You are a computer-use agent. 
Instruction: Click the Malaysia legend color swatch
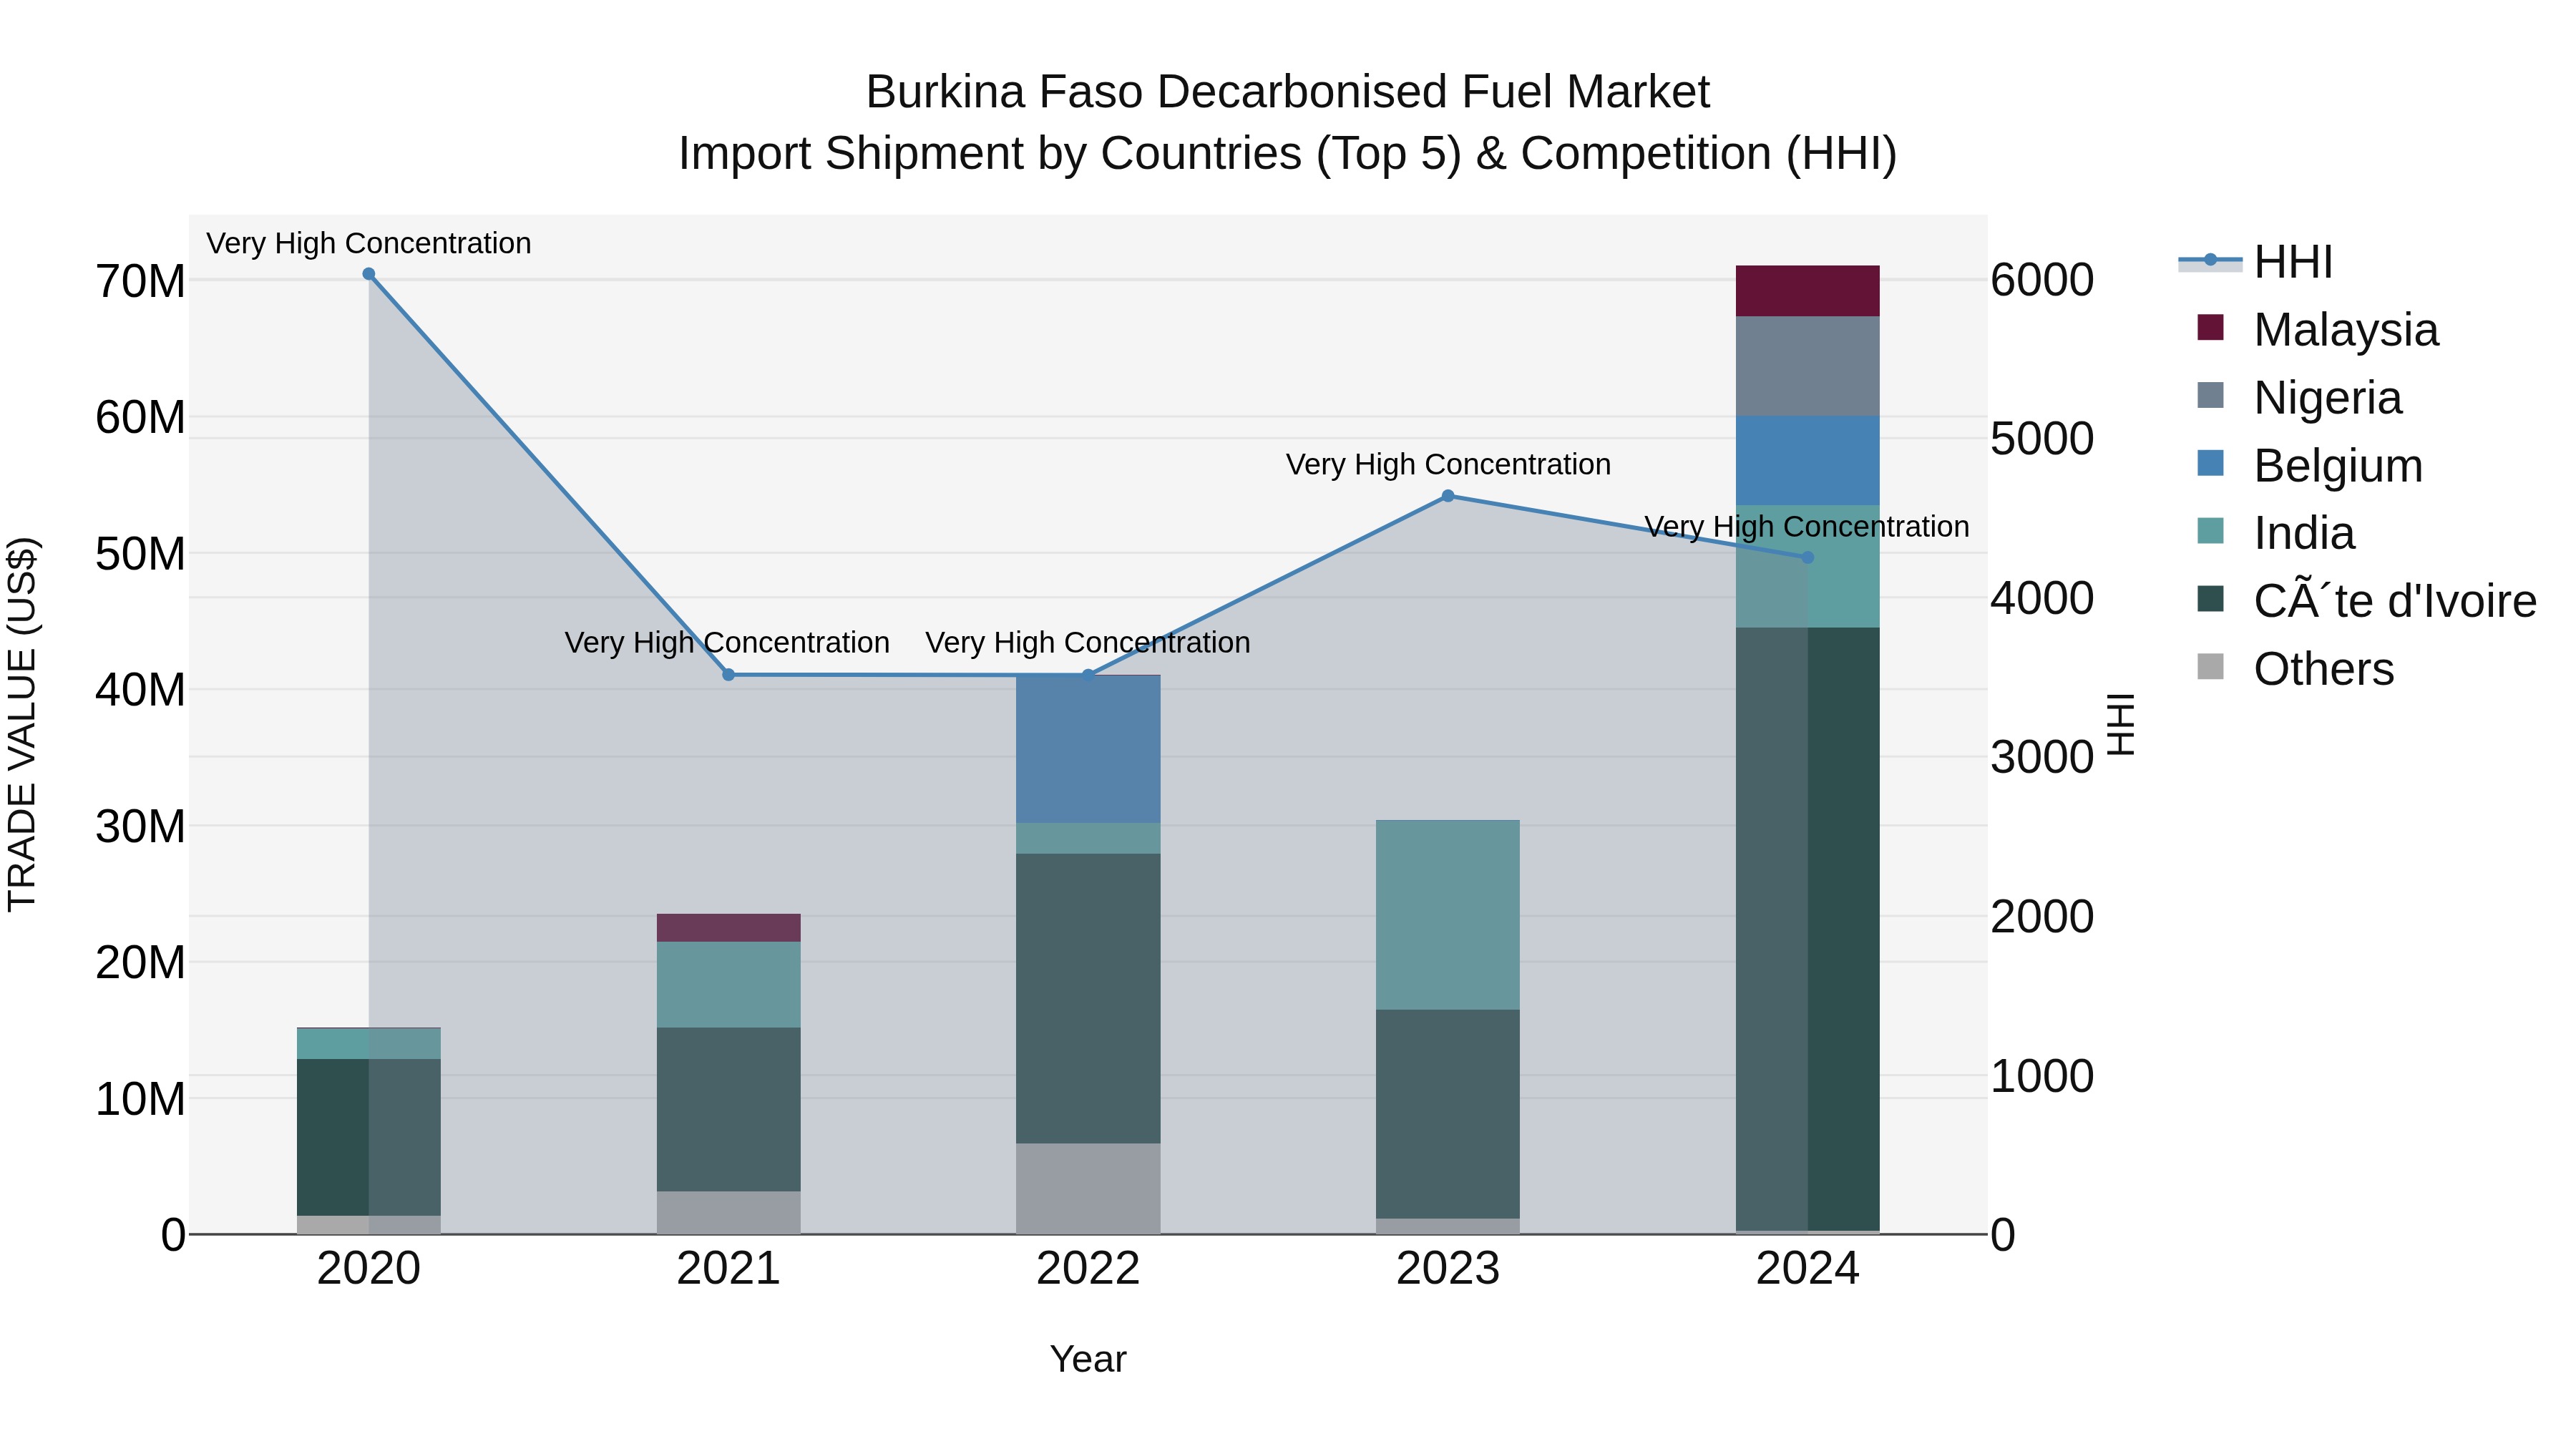click(2210, 328)
